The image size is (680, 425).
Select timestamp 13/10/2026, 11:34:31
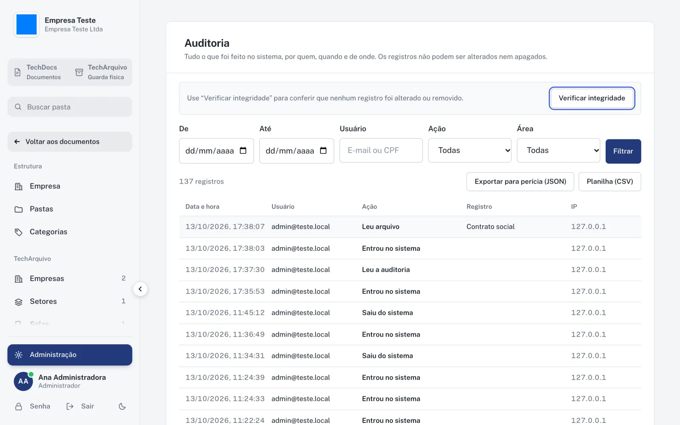pyautogui.click(x=225, y=356)
